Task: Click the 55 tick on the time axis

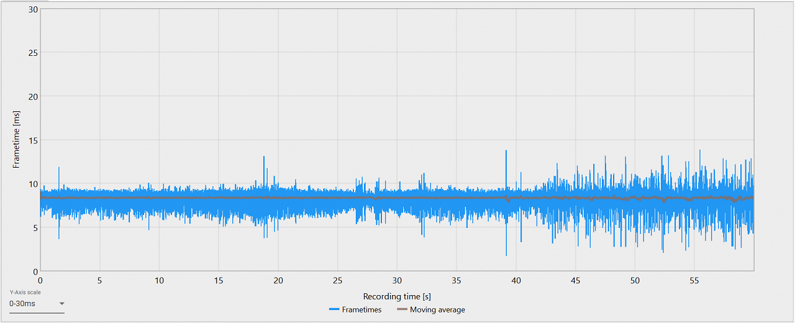Action: 694,280
